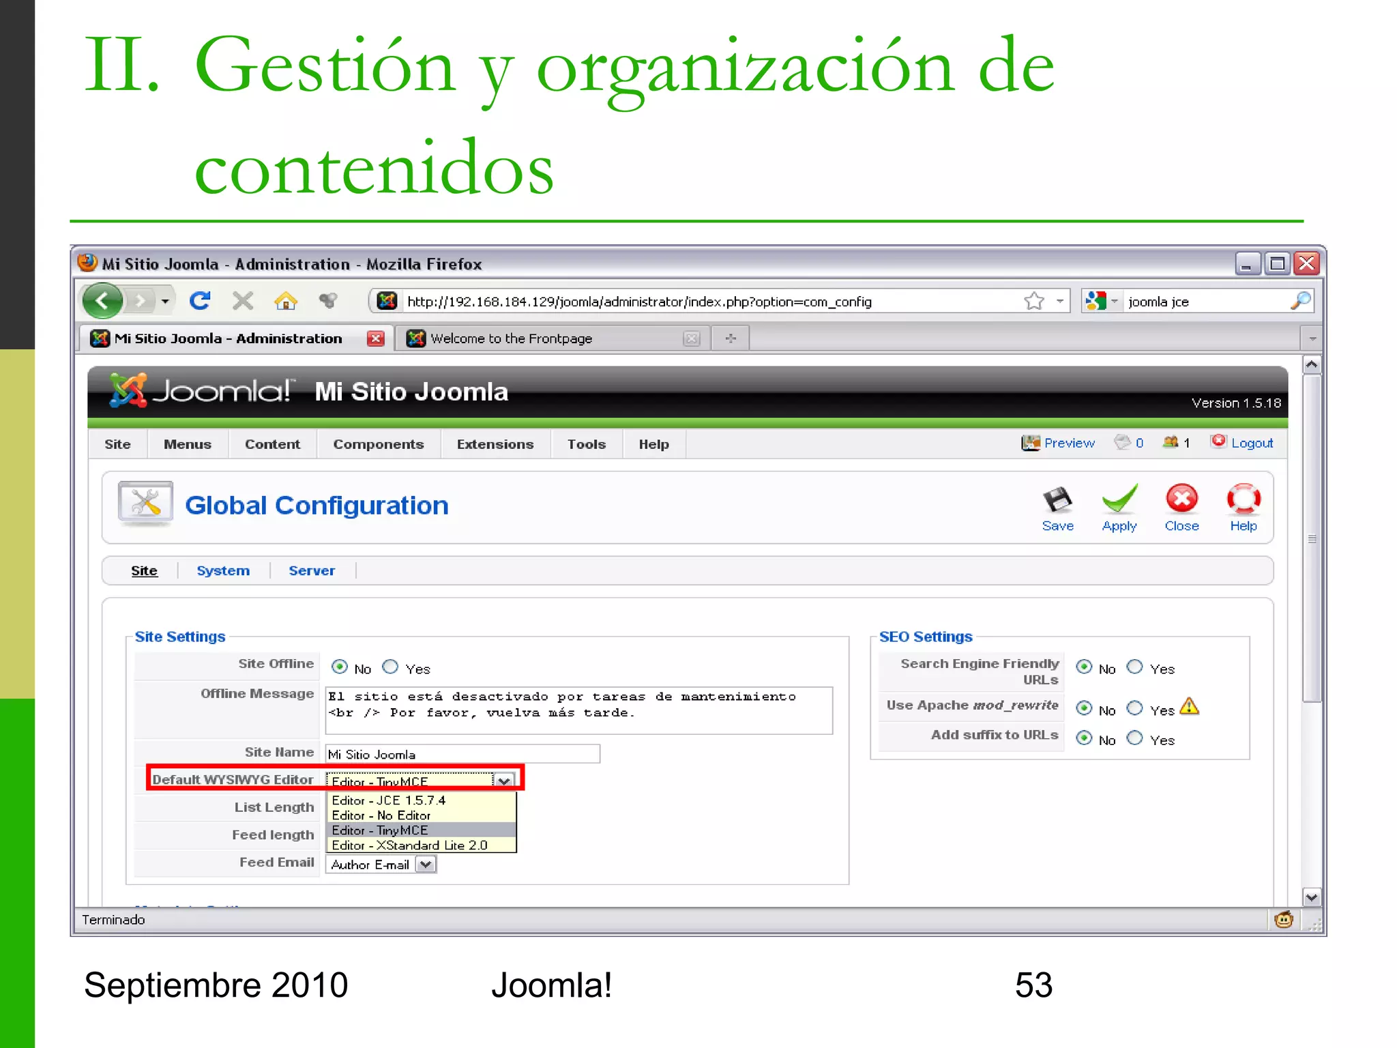The width and height of the screenshot is (1397, 1048).
Task: Select Editor - No Editor option
Action: [421, 815]
